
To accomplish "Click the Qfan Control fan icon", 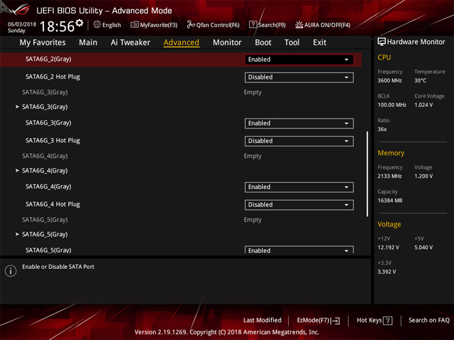I will click(x=190, y=25).
